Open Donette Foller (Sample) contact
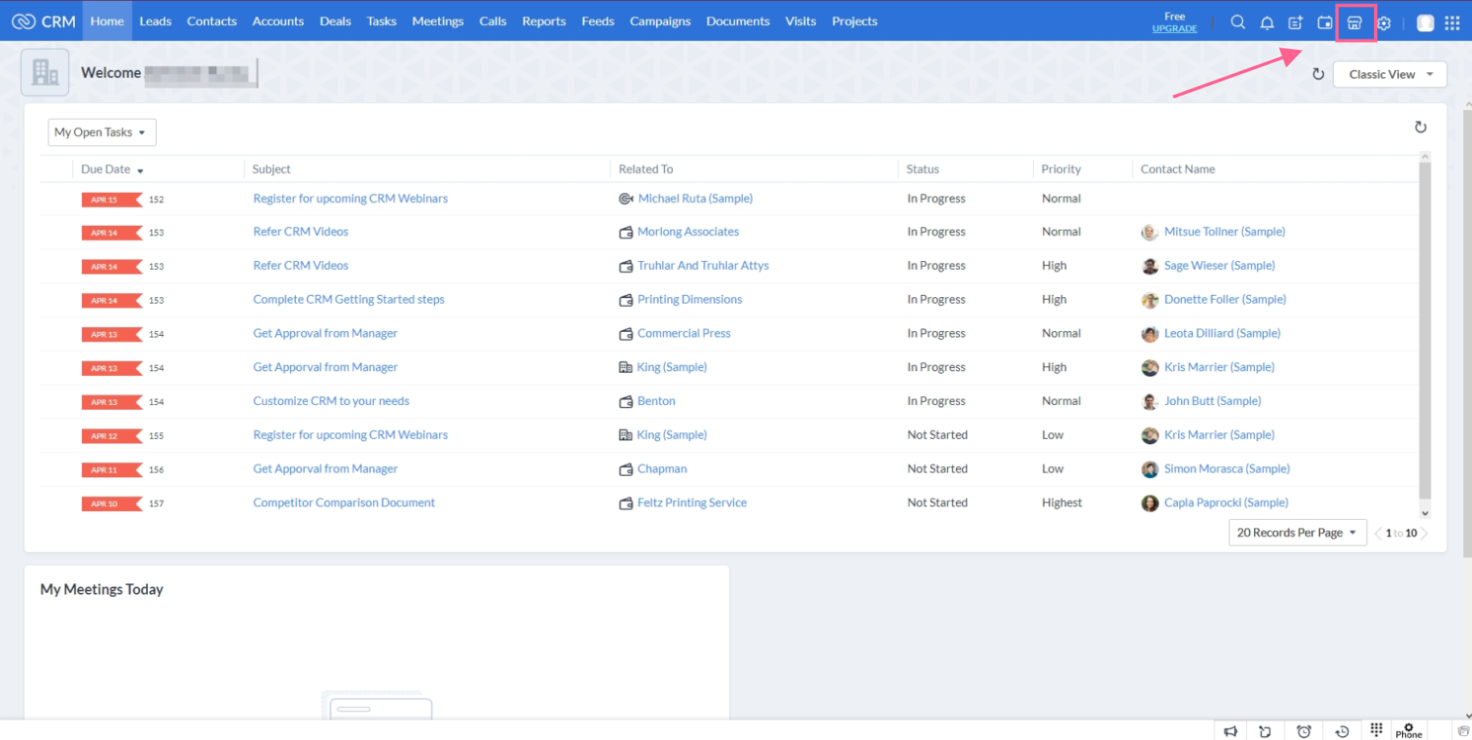Image resolution: width=1472 pixels, height=740 pixels. point(1225,299)
